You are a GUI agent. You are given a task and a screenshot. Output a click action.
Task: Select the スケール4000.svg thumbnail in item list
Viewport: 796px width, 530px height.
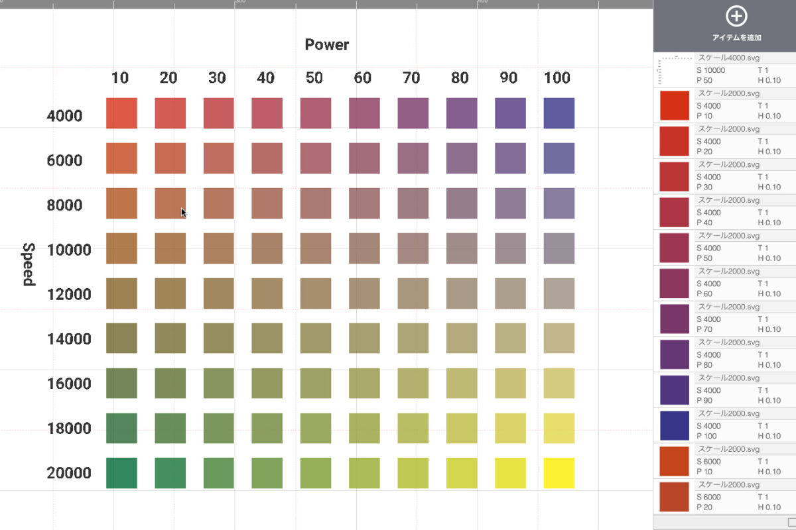674,70
